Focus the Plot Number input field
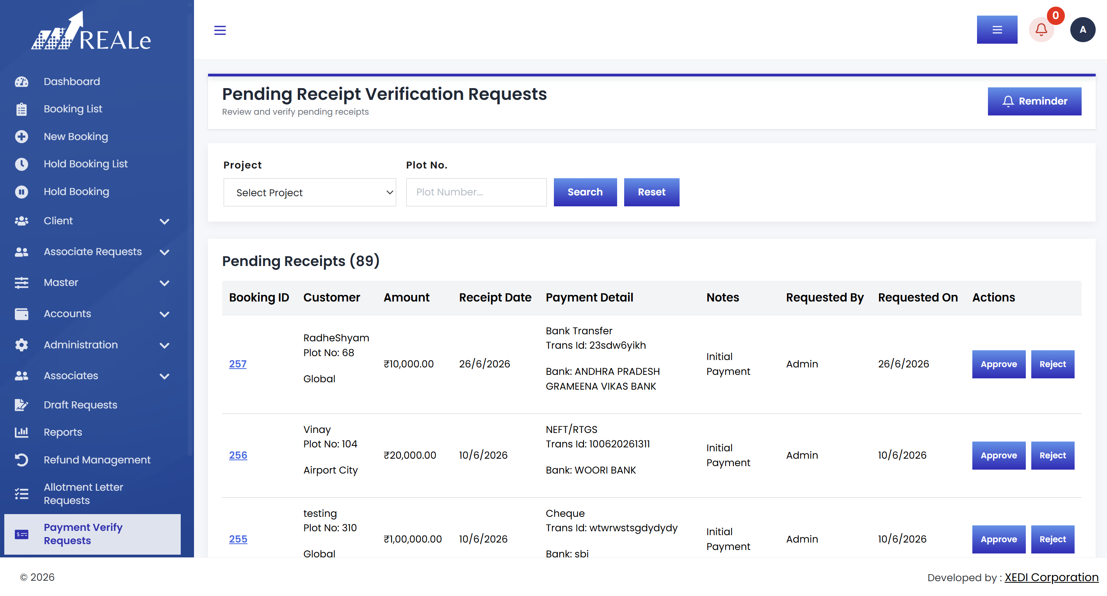This screenshot has width=1107, height=596. (476, 192)
